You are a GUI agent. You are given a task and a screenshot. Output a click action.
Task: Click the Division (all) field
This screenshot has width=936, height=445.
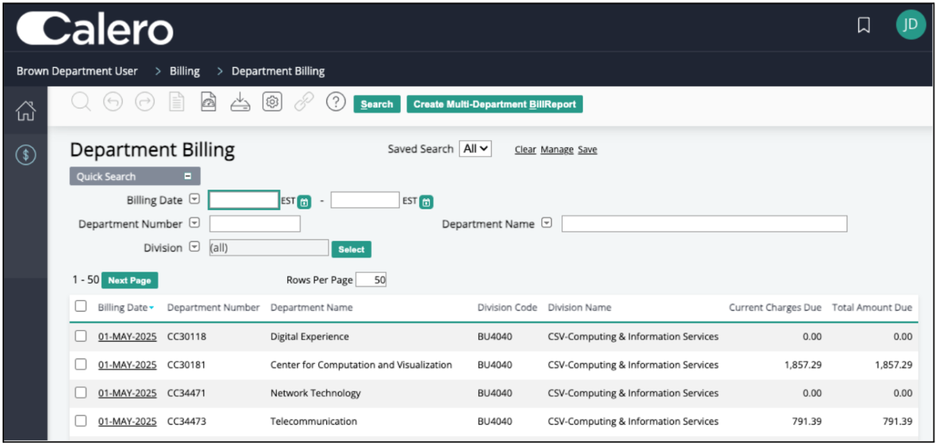pos(269,248)
